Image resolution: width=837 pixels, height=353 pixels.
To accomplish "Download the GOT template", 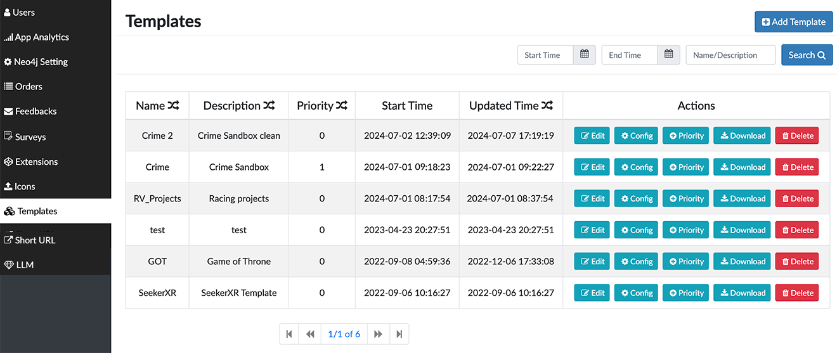I will (x=742, y=261).
